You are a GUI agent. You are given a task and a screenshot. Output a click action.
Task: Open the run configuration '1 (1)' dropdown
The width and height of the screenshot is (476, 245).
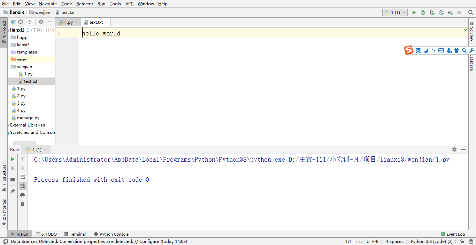(395, 13)
